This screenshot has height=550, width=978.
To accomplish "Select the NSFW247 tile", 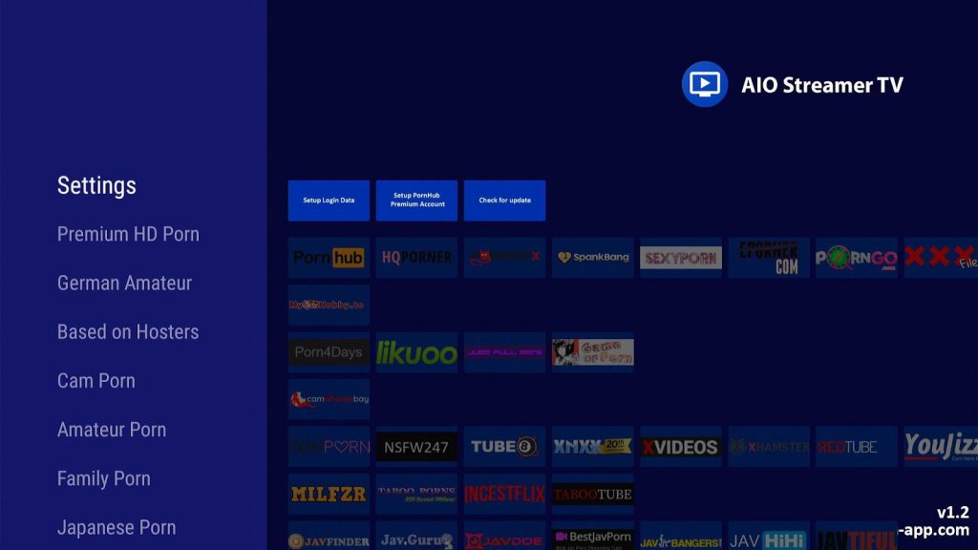I will point(416,447).
